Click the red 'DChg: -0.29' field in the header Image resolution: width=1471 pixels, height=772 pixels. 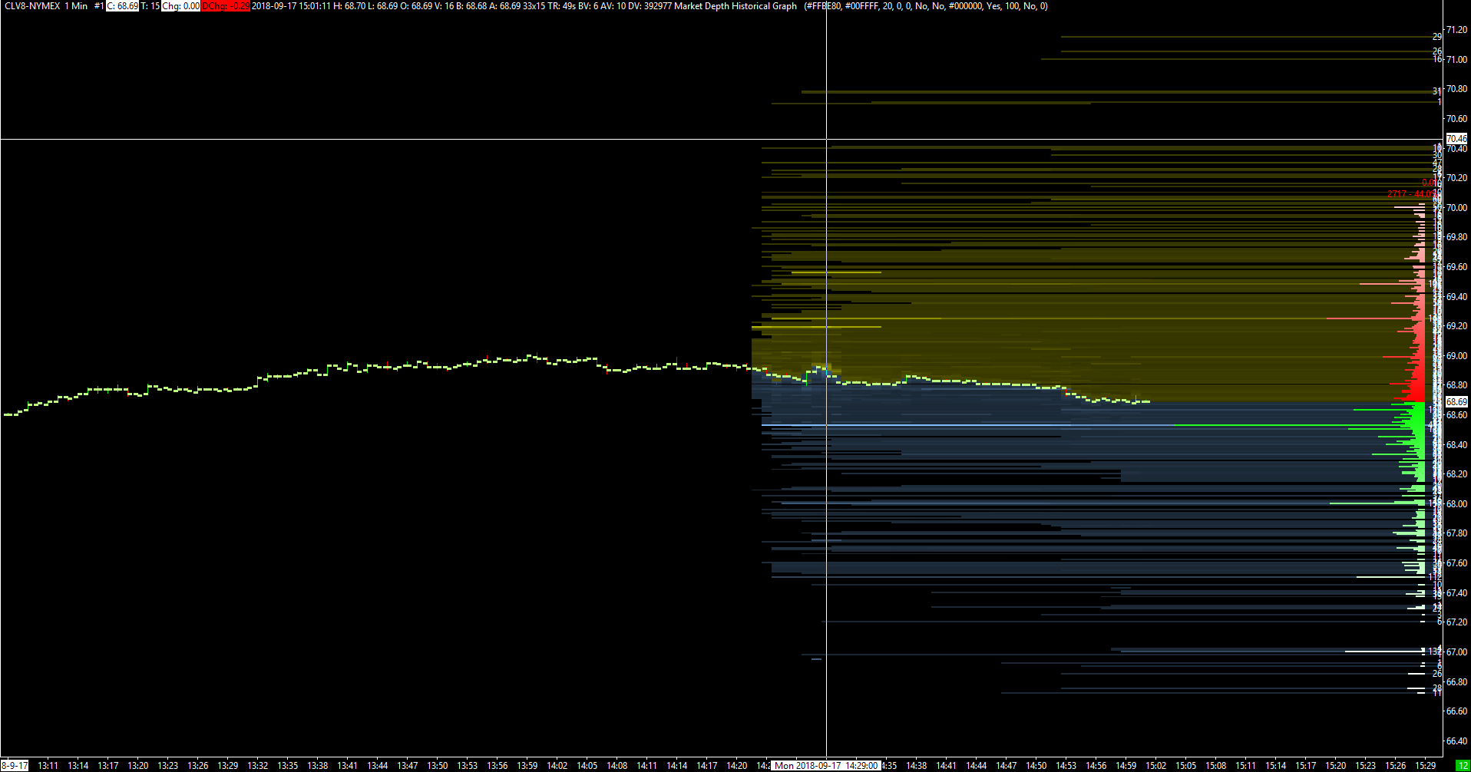[226, 6]
